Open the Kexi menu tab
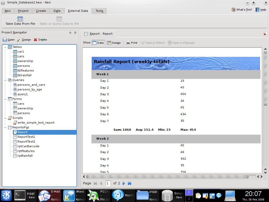269x202 pixels. [8, 11]
